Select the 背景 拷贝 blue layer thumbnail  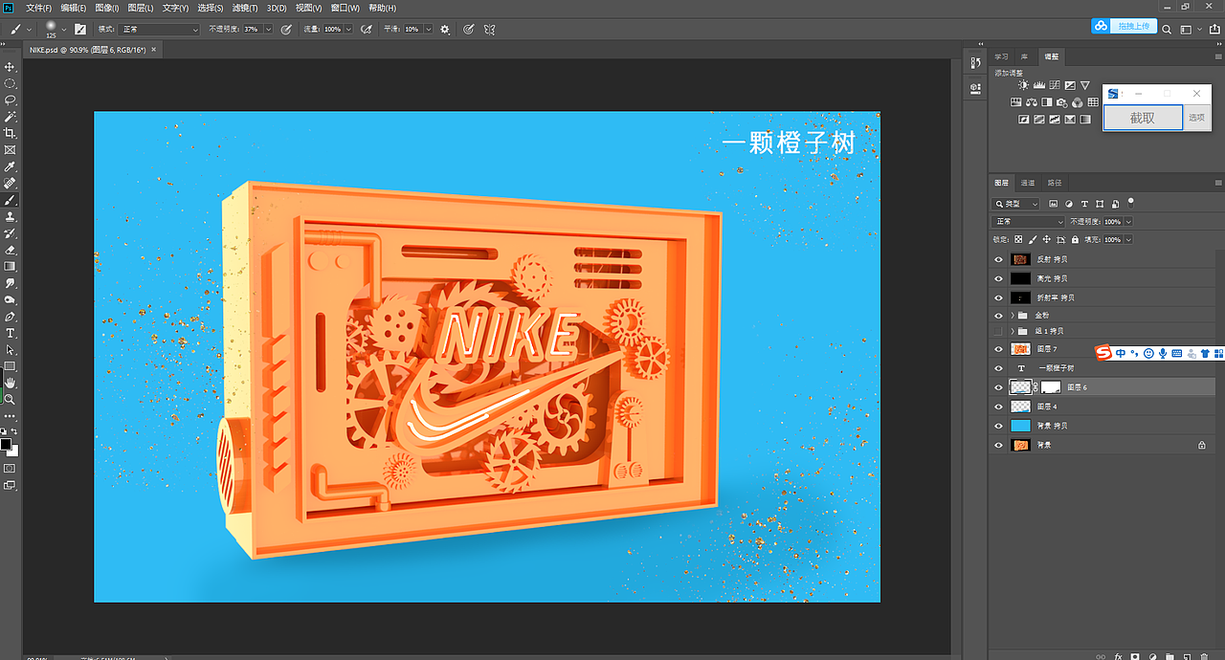pos(1021,426)
